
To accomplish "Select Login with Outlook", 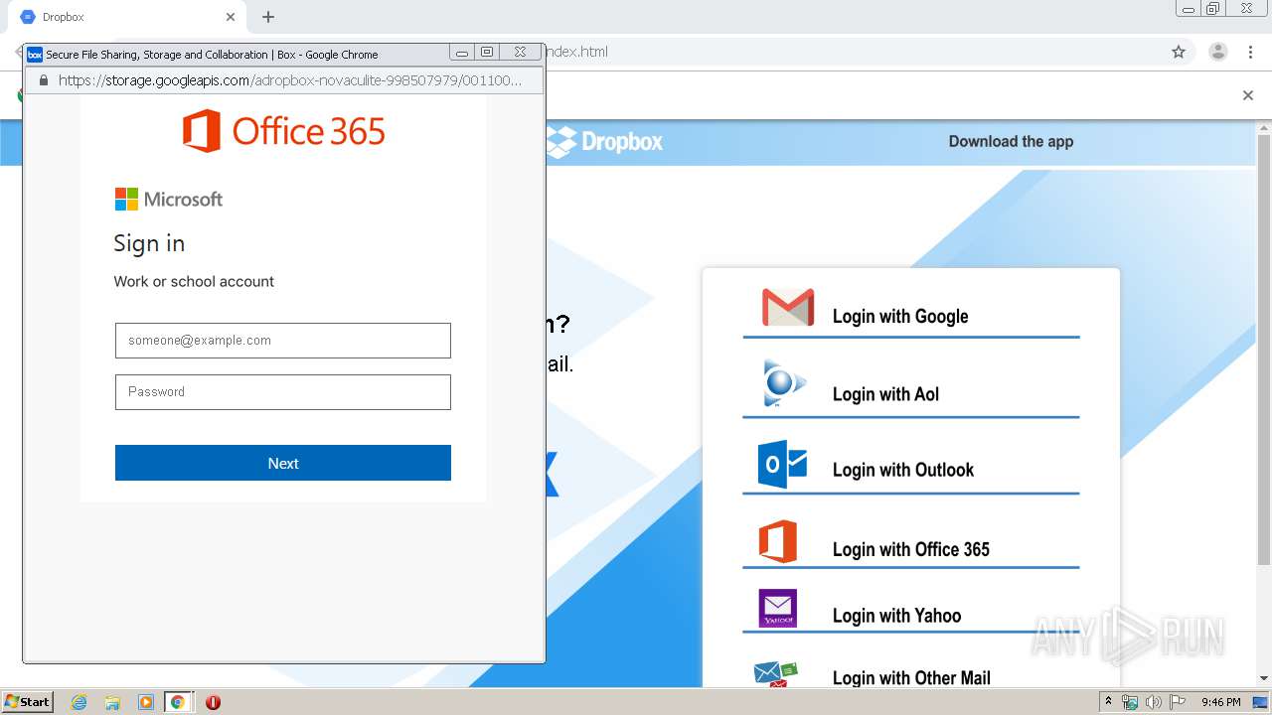I will (903, 470).
